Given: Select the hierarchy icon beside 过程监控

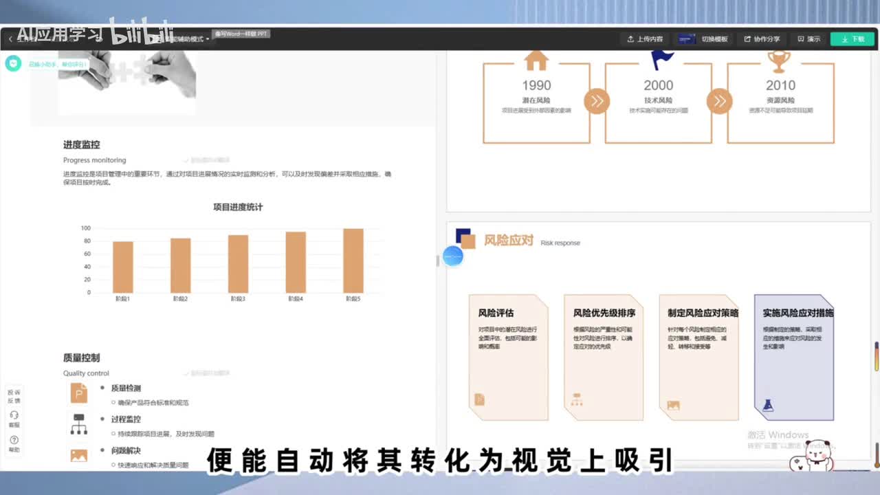Looking at the screenshot, I should (x=79, y=424).
